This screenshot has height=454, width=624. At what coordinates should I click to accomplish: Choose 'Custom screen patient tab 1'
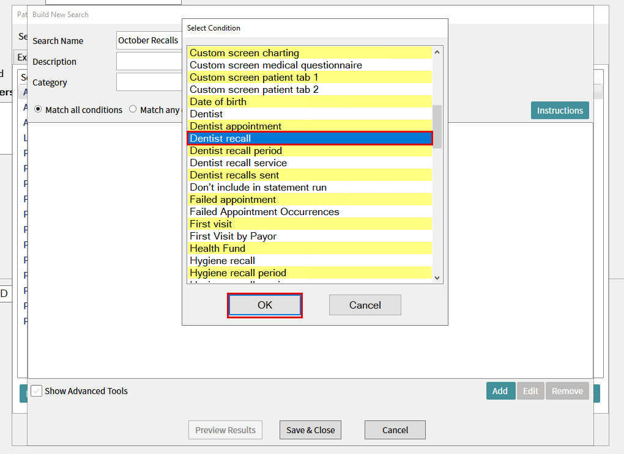pos(310,78)
